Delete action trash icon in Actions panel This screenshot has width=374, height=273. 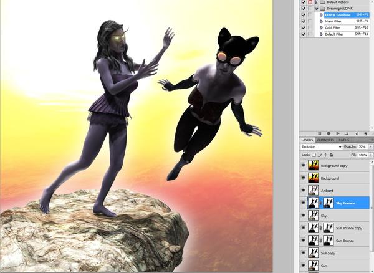[x=365, y=133]
